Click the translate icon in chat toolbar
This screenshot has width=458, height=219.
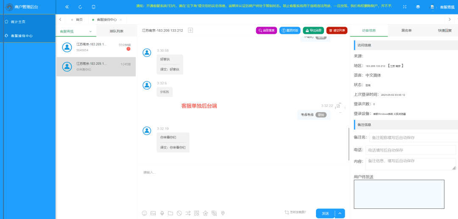[x=214, y=213]
